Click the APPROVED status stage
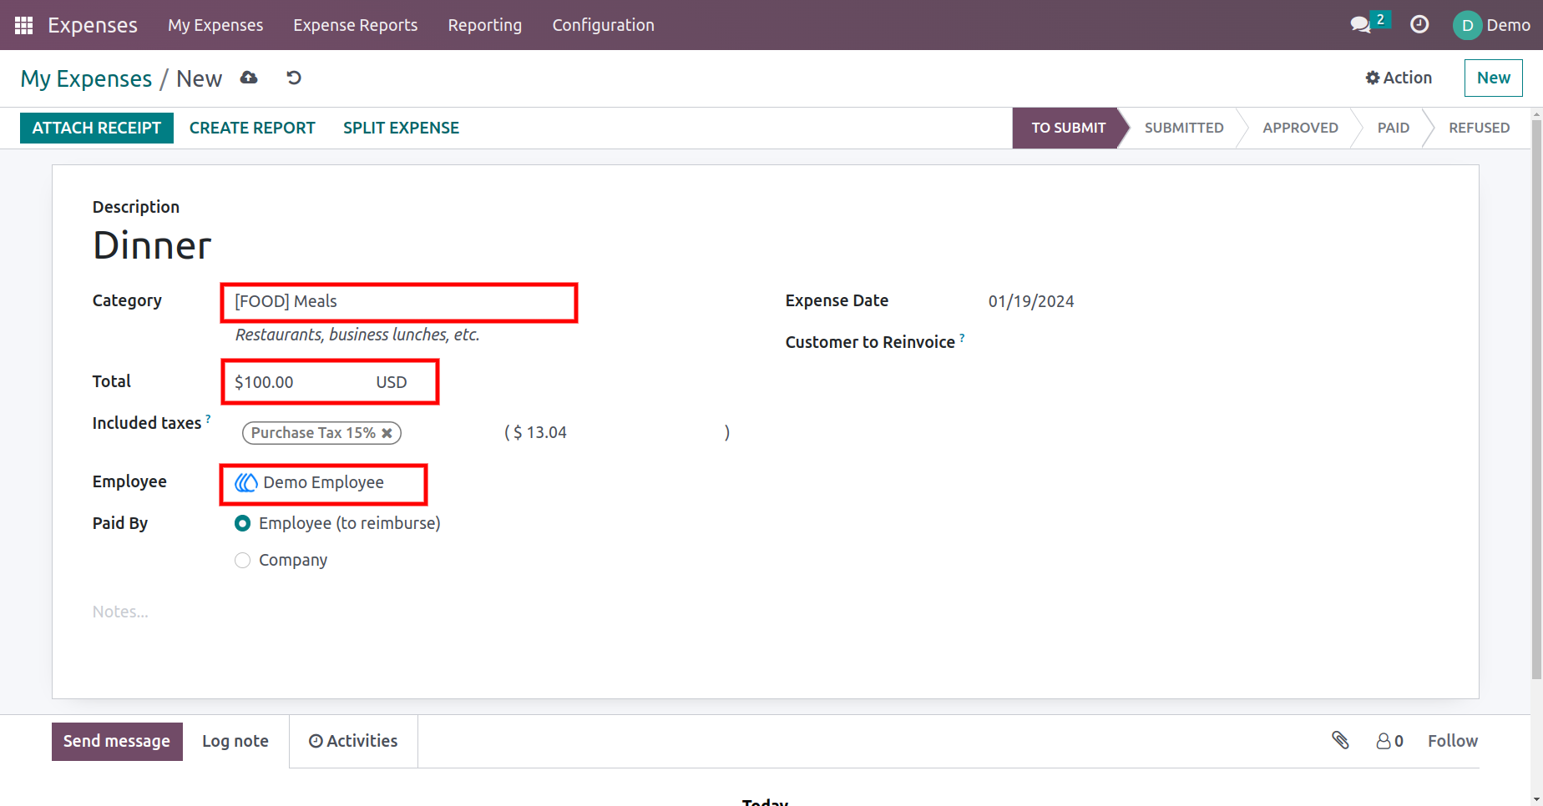The height and width of the screenshot is (806, 1543). (1300, 128)
